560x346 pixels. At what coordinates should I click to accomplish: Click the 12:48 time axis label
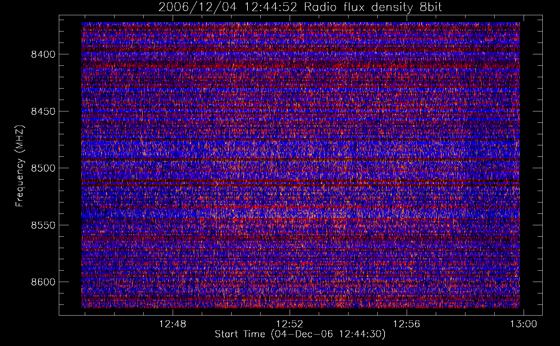(172, 324)
